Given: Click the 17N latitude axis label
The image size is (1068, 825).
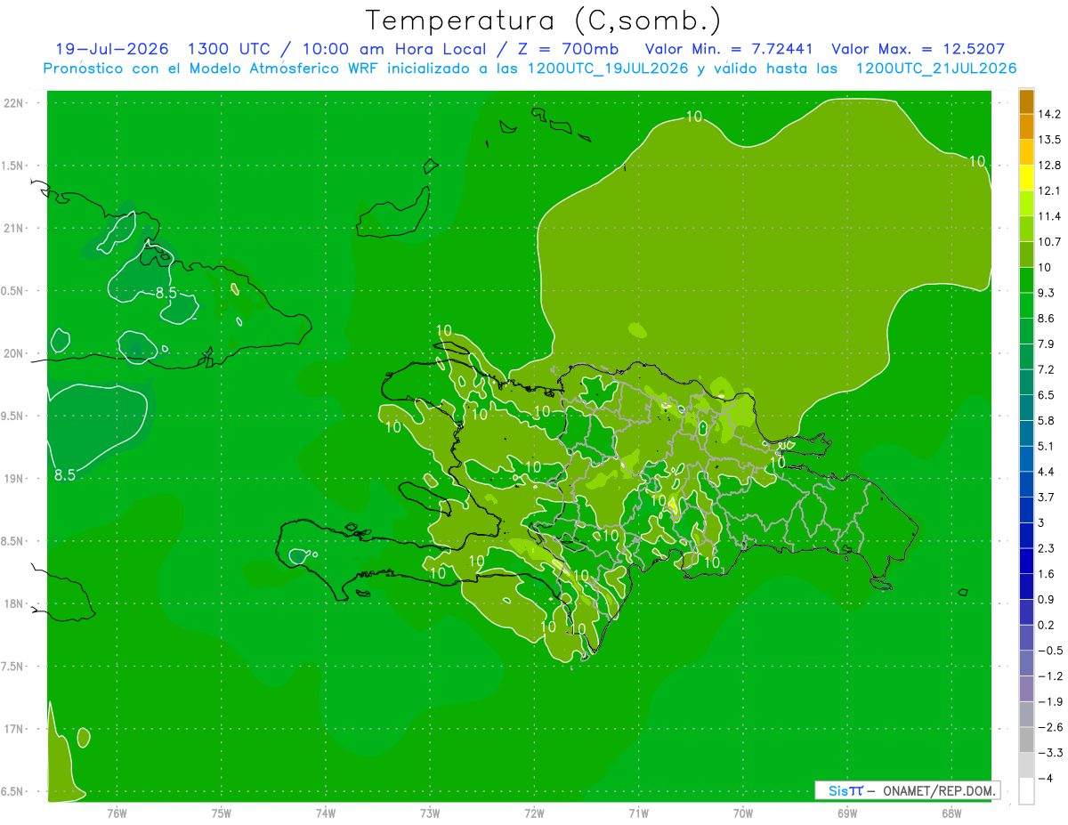Looking at the screenshot, I should point(14,730).
